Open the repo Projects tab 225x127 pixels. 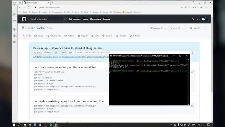click(83, 36)
